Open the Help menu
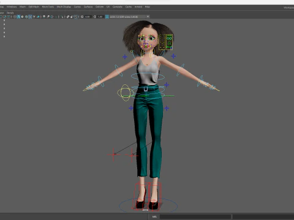Viewport: 294px width, 220px height. click(x=148, y=7)
